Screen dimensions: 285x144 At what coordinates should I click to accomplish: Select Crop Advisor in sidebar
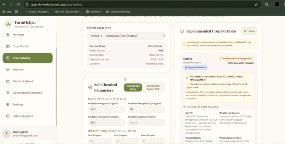28,58
